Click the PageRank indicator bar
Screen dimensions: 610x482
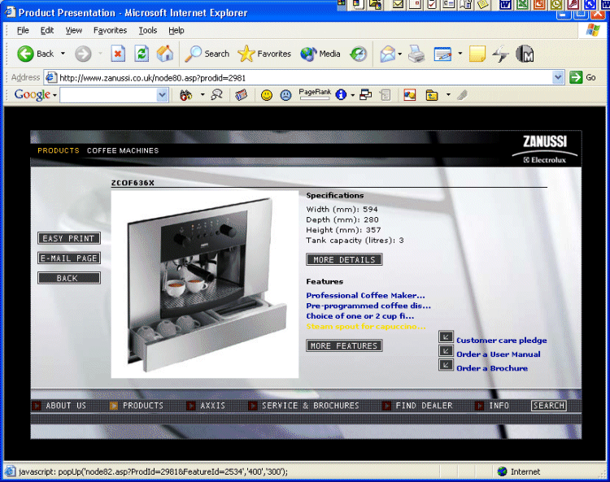[x=315, y=94]
